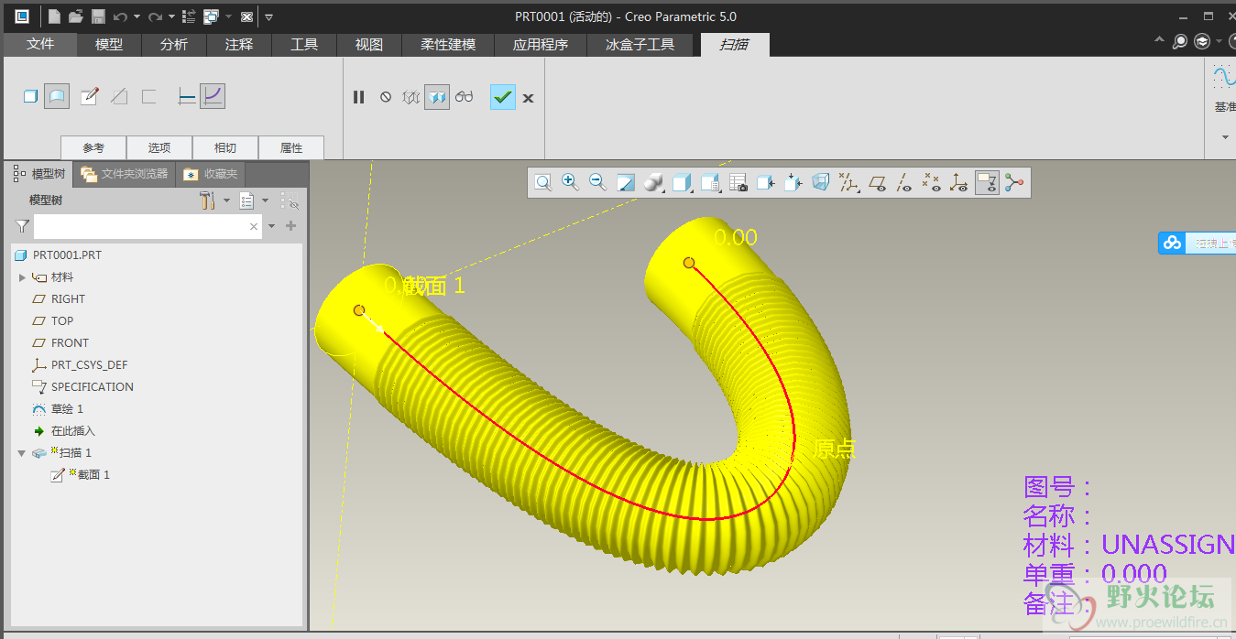
Task: Sweep as surface option
Action: 57,96
